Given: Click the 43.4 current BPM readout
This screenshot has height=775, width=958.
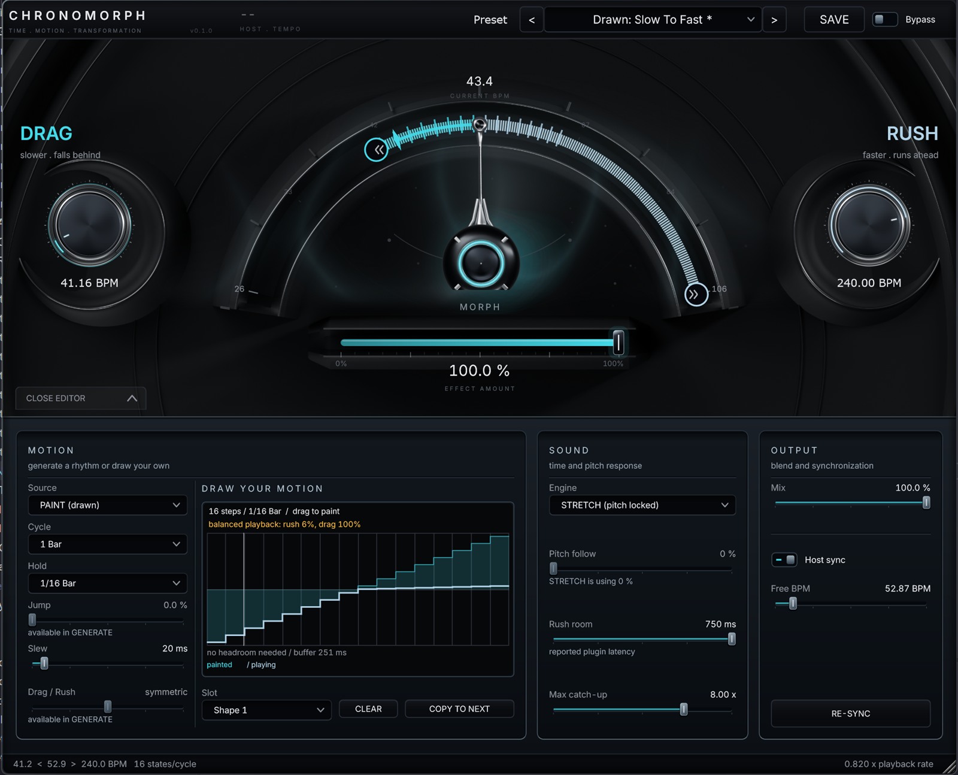Looking at the screenshot, I should 480,81.
